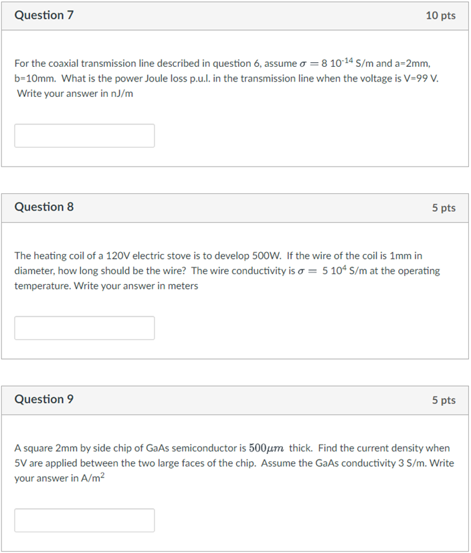471x553 pixels.
Task: Click the Question 7 header title
Action: 44,15
